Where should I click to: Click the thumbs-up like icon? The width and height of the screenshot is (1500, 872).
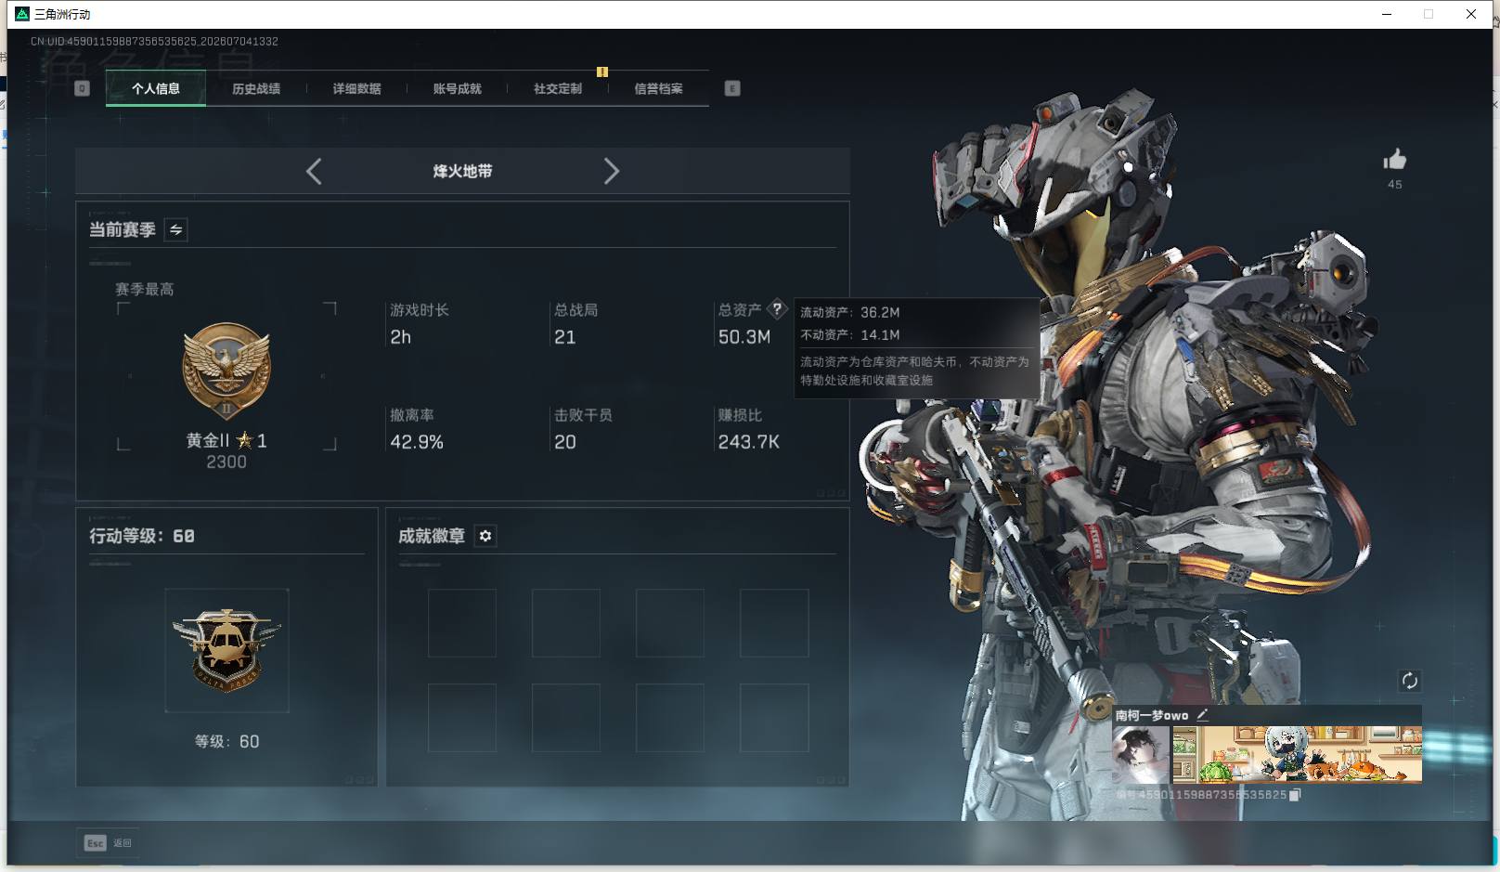pos(1394,160)
